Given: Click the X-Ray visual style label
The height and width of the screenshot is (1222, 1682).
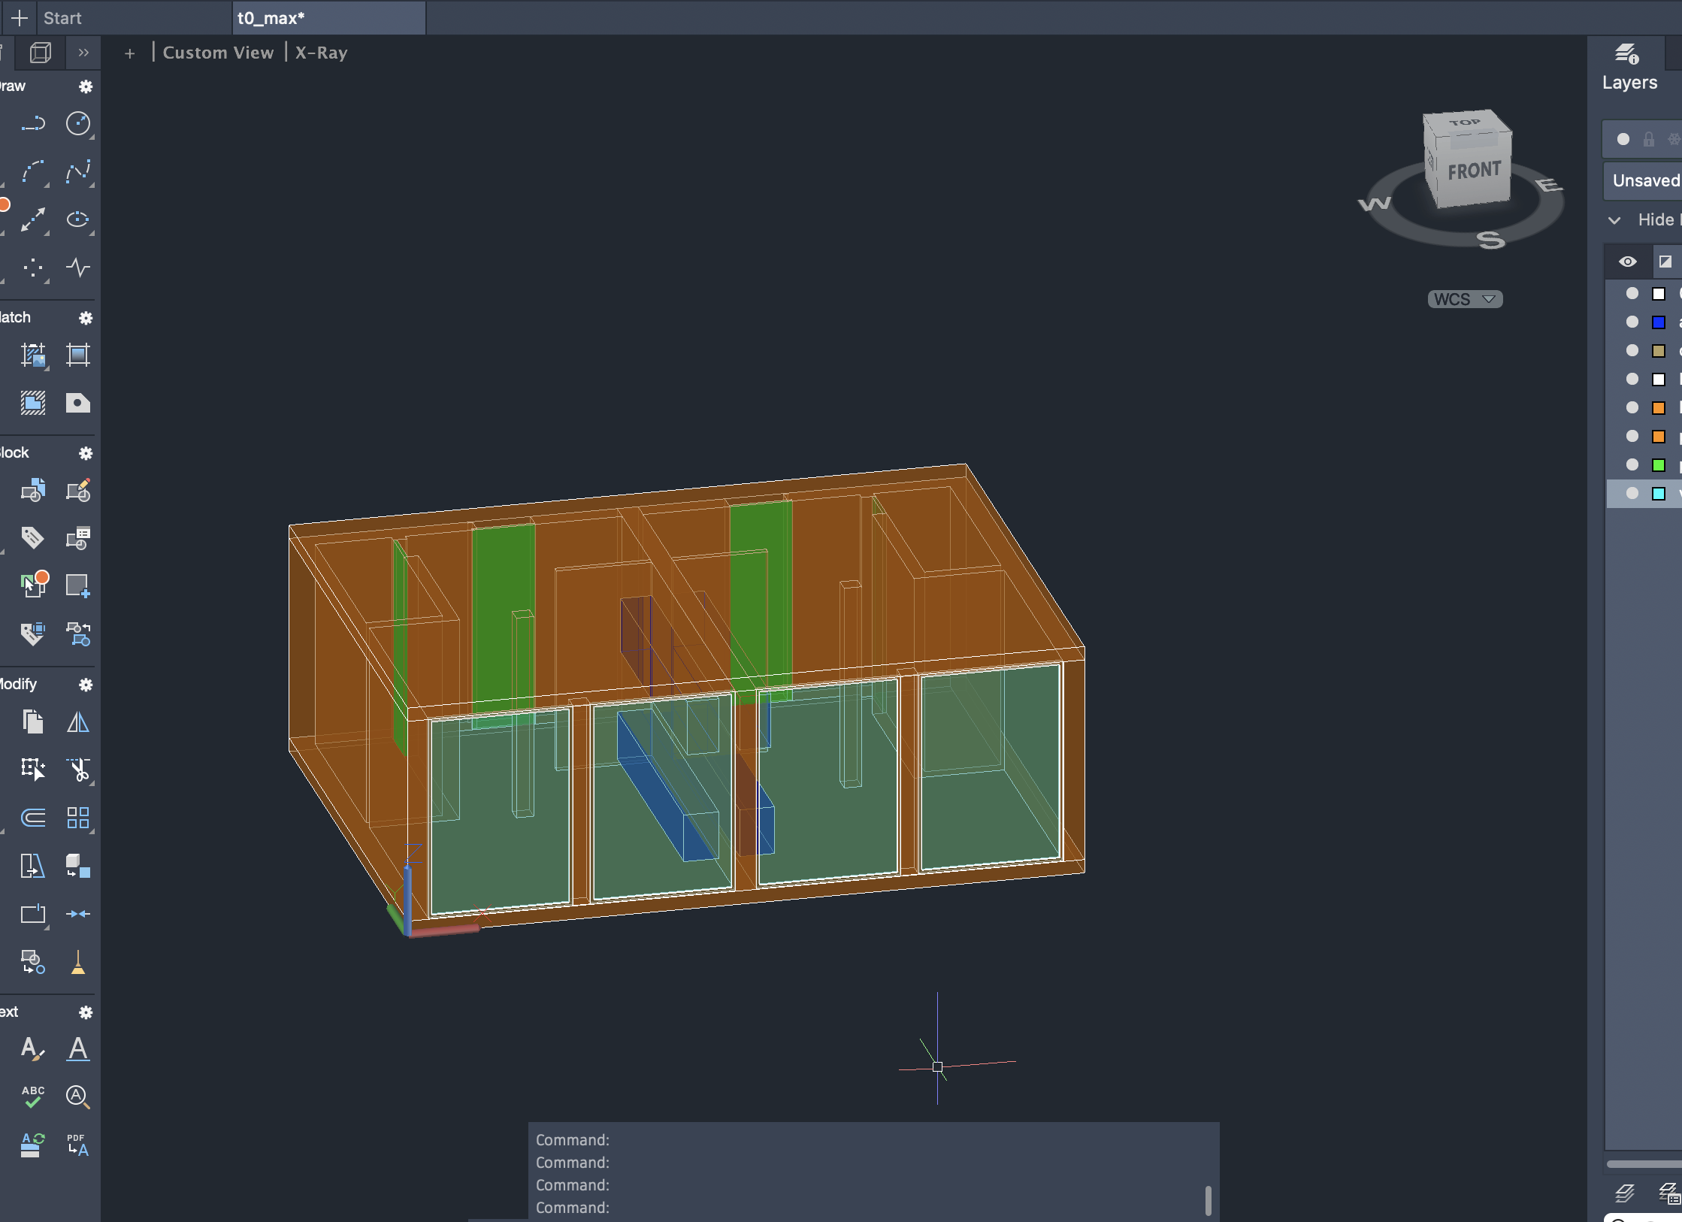Looking at the screenshot, I should pos(321,53).
